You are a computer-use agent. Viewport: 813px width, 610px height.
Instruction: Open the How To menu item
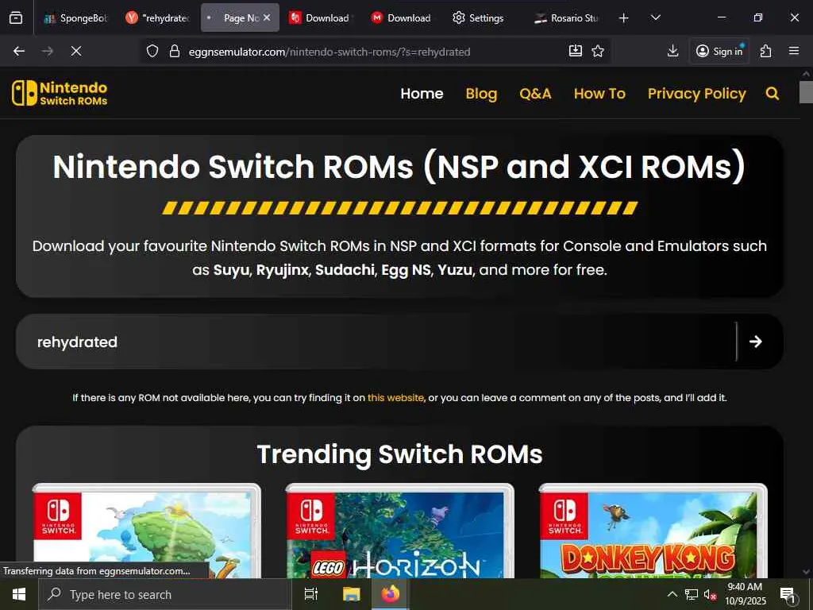[x=599, y=94]
